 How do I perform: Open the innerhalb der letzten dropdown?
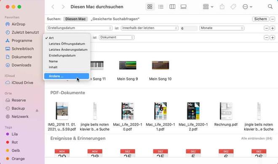coord(150,28)
